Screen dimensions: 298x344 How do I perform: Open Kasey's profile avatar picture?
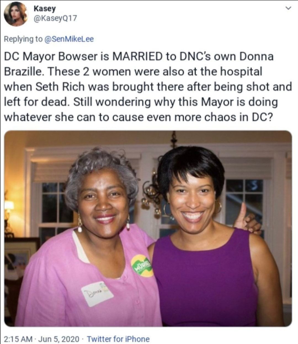[x=16, y=14]
